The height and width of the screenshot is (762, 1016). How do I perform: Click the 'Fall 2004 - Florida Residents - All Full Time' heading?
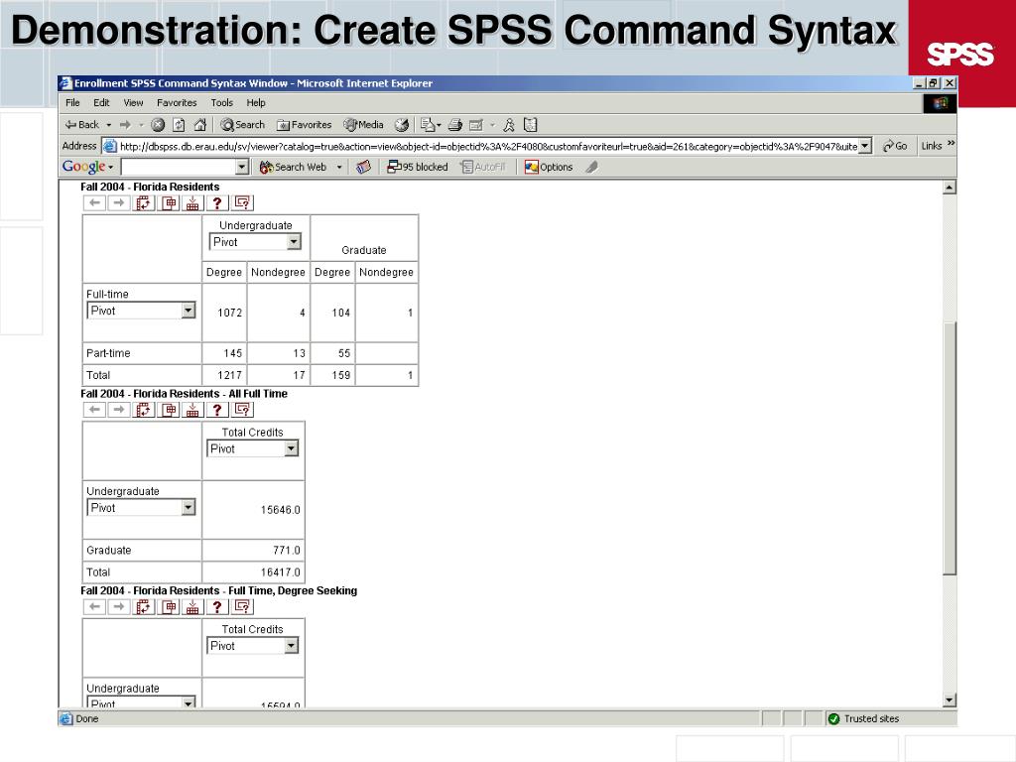click(184, 393)
